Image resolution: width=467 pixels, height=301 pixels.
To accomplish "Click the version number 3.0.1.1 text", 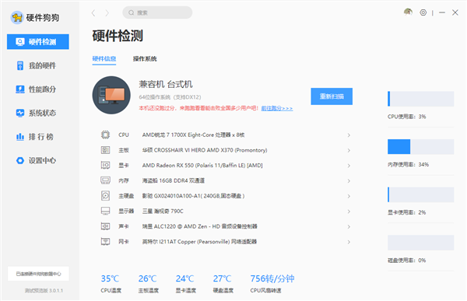I will pos(44,291).
